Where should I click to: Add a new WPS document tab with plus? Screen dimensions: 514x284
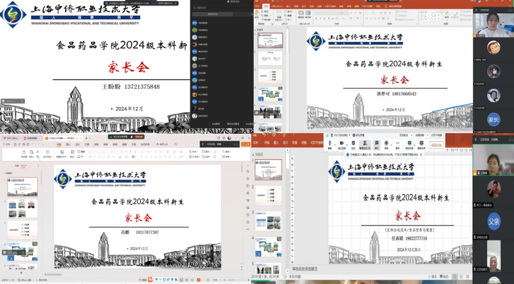click(x=87, y=138)
